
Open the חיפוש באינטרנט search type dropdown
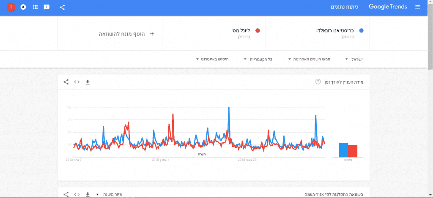[x=212, y=59]
